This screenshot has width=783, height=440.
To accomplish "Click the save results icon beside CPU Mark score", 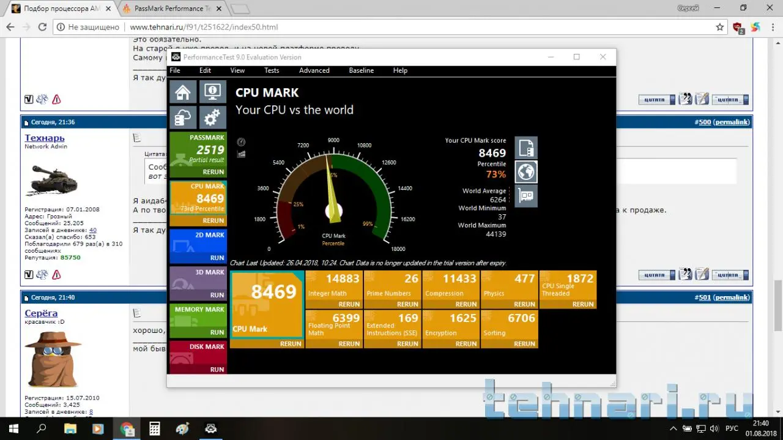I will (526, 148).
